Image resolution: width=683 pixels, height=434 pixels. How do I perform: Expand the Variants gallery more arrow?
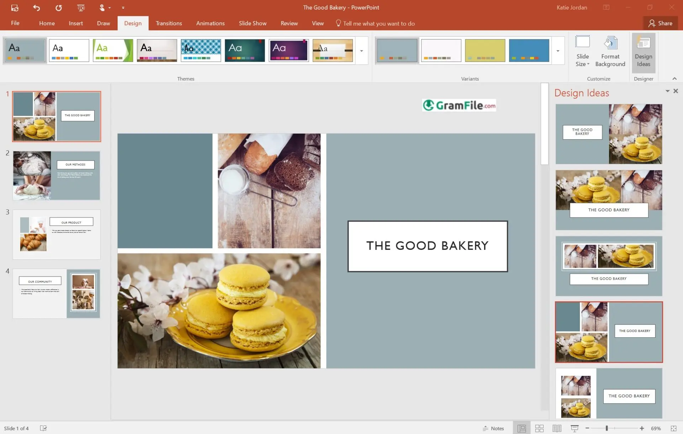(558, 51)
